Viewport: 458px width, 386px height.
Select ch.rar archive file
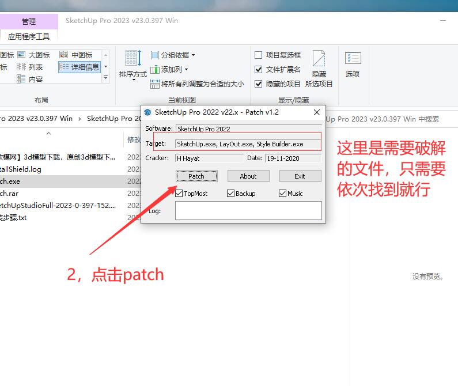(x=9, y=194)
